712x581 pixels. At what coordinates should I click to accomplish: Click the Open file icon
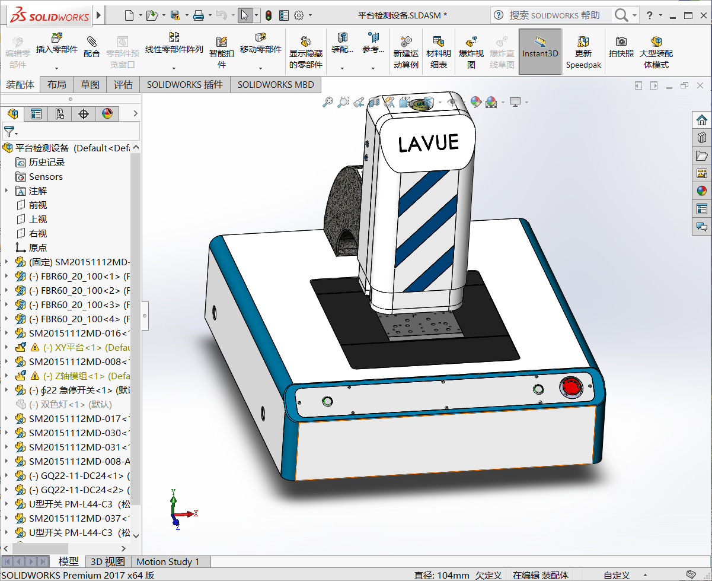point(152,15)
